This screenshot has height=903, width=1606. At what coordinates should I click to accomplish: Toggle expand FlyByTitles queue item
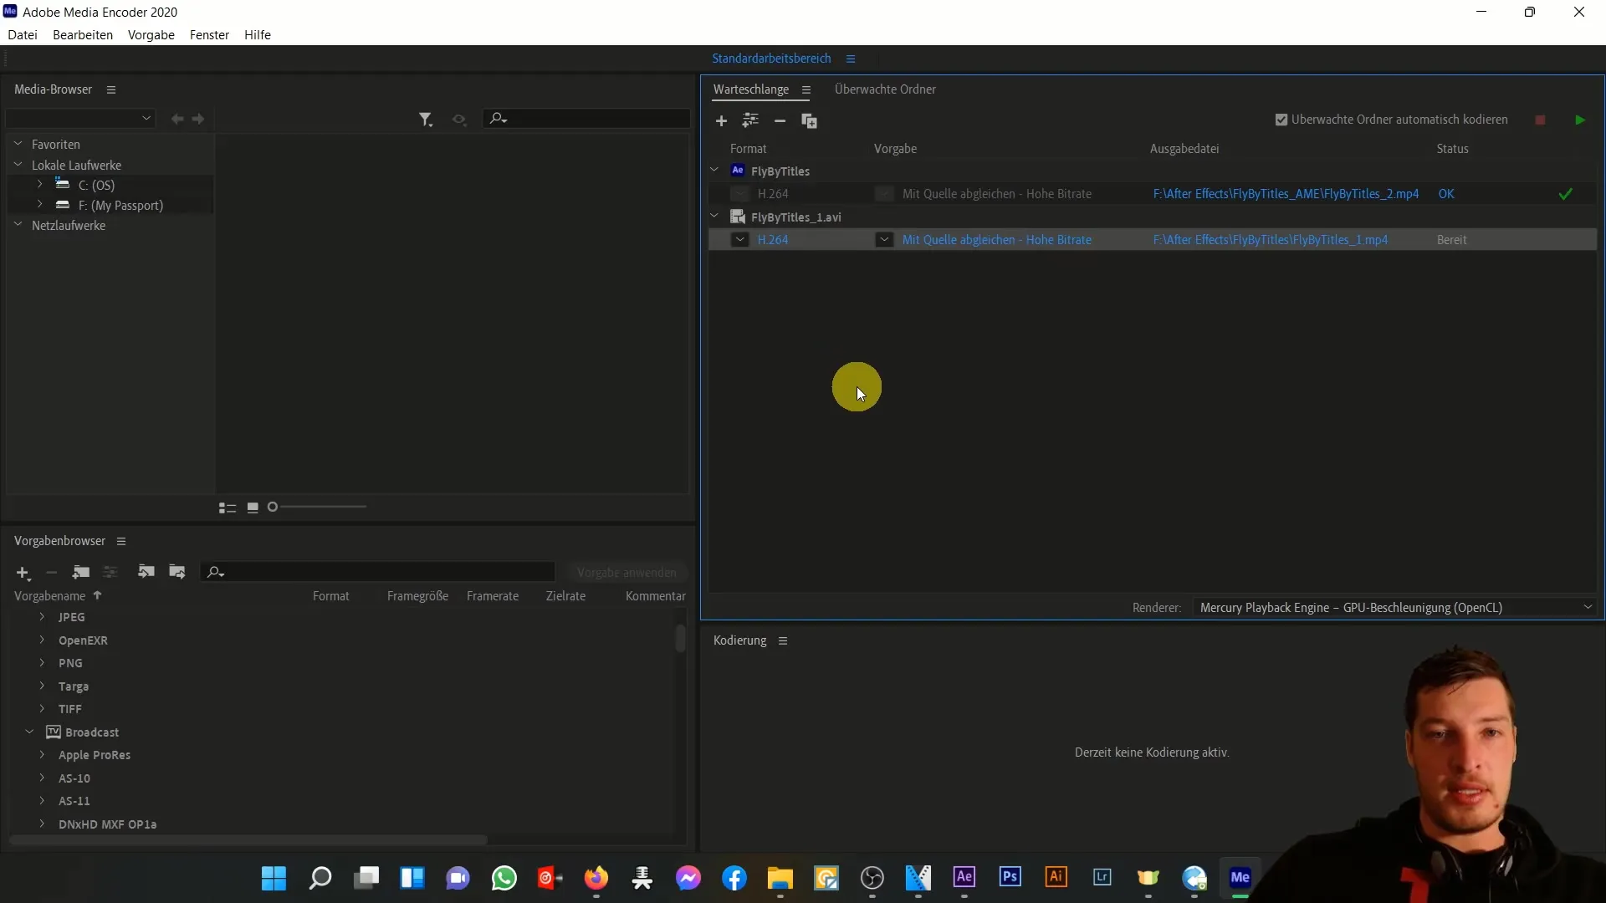[713, 170]
